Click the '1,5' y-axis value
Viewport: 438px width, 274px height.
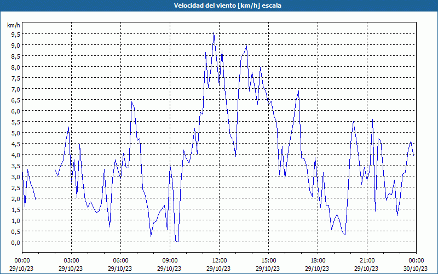(x=16, y=210)
